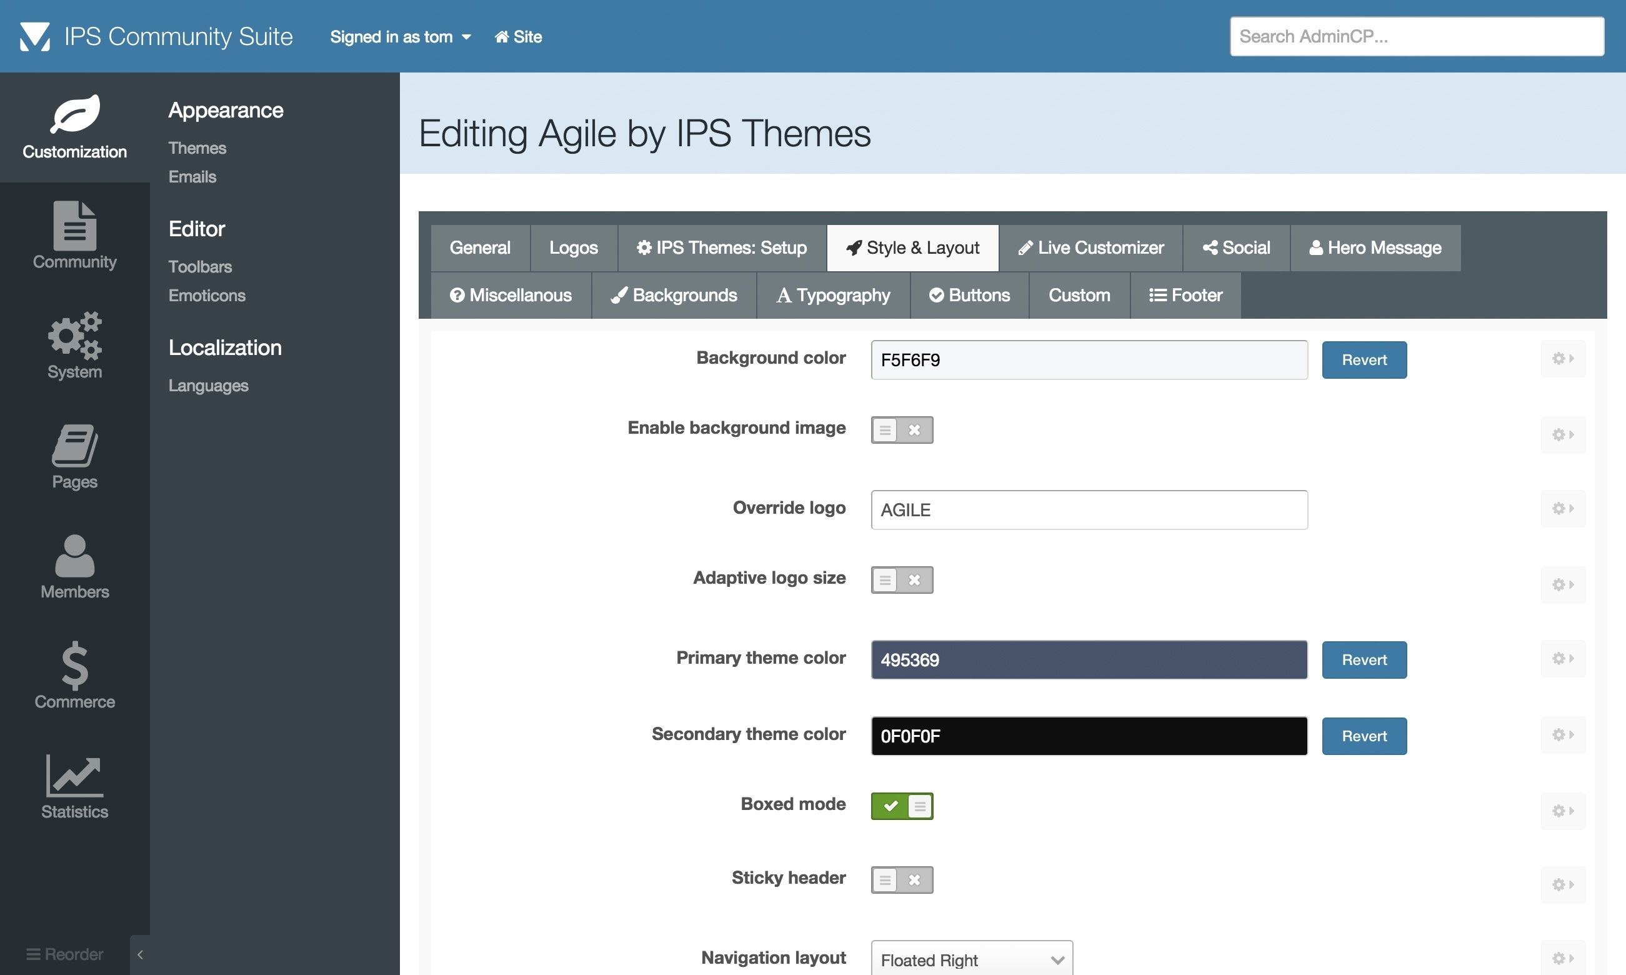Click the Customization leaf icon
1626x975 pixels.
(75, 114)
